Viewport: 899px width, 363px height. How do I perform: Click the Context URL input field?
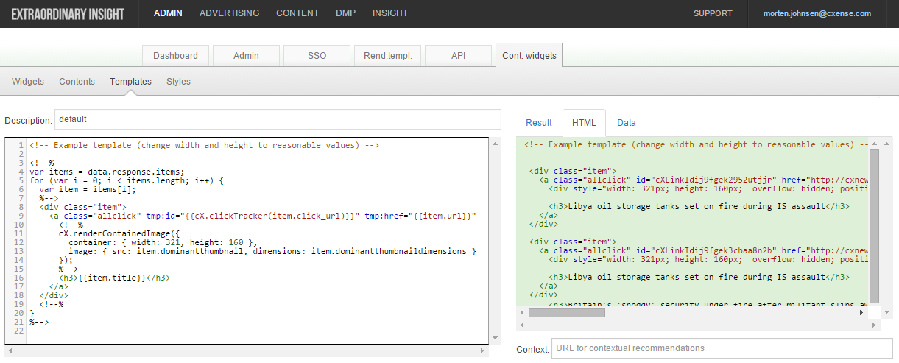click(722, 348)
